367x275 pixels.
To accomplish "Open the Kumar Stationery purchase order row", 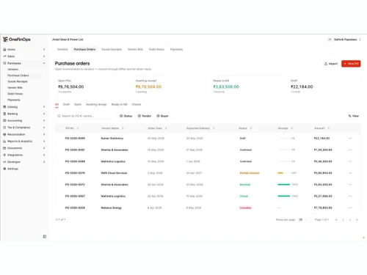I will [x=208, y=139].
